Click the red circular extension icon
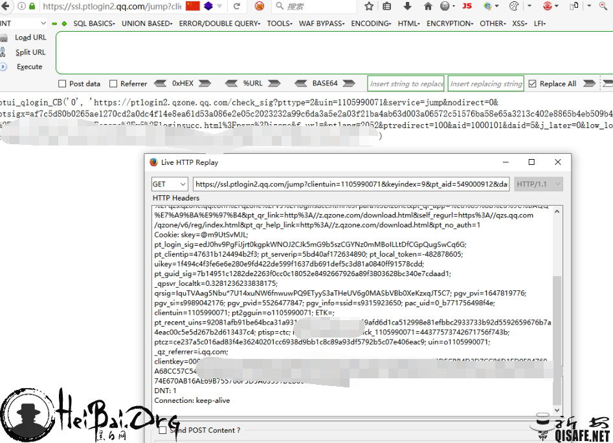 tap(548, 6)
